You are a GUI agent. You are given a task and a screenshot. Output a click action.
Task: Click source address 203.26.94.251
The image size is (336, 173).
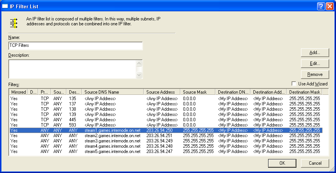click(160, 136)
